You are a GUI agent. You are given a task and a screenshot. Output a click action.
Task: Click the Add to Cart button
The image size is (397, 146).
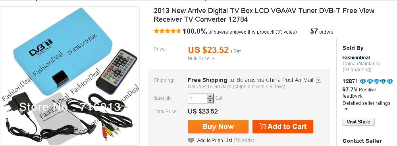(283, 127)
